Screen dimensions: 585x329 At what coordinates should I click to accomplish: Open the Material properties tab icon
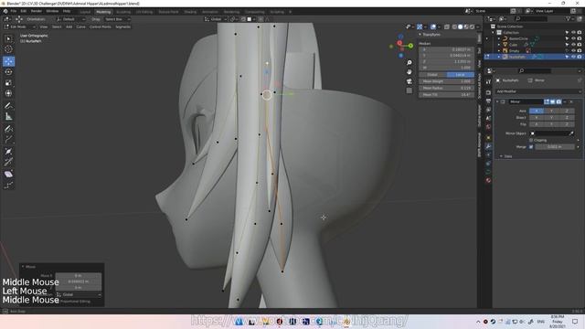(488, 180)
